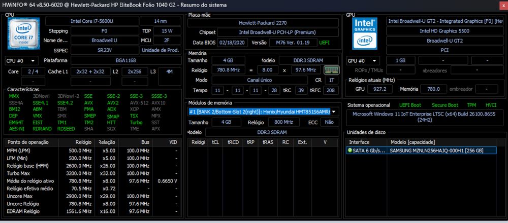Click the UEFI Boot status label
Image resolution: width=508 pixels, height=223 pixels.
pyautogui.click(x=410, y=105)
